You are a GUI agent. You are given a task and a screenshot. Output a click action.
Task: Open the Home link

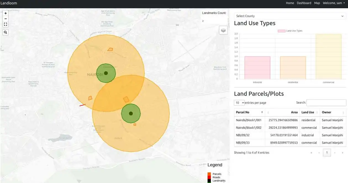click(290, 3)
